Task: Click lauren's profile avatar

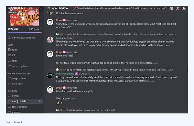Action: (50, 40)
